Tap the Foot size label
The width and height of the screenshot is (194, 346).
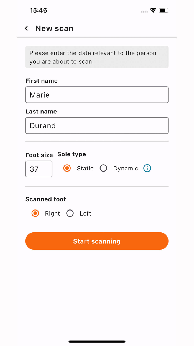click(x=39, y=155)
